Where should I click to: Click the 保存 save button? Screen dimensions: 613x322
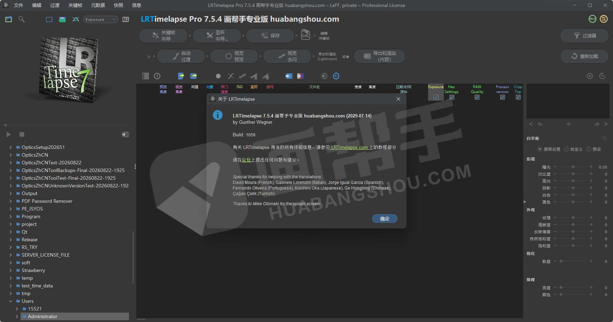[270, 36]
